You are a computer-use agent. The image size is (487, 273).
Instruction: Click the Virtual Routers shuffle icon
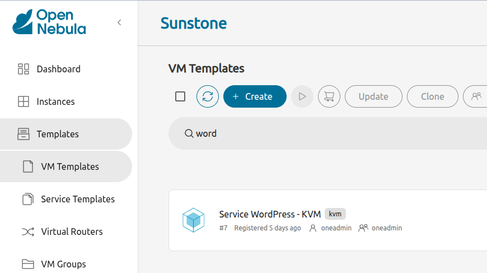[x=28, y=232]
